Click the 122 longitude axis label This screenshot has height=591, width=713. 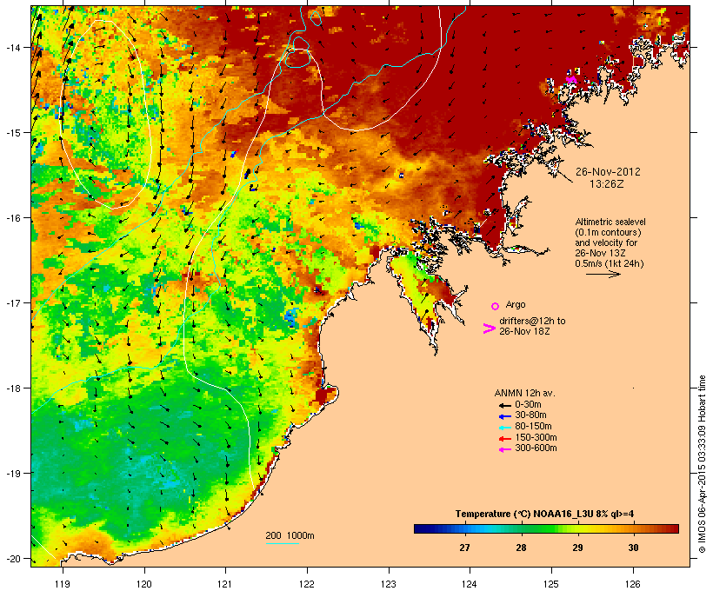(307, 584)
